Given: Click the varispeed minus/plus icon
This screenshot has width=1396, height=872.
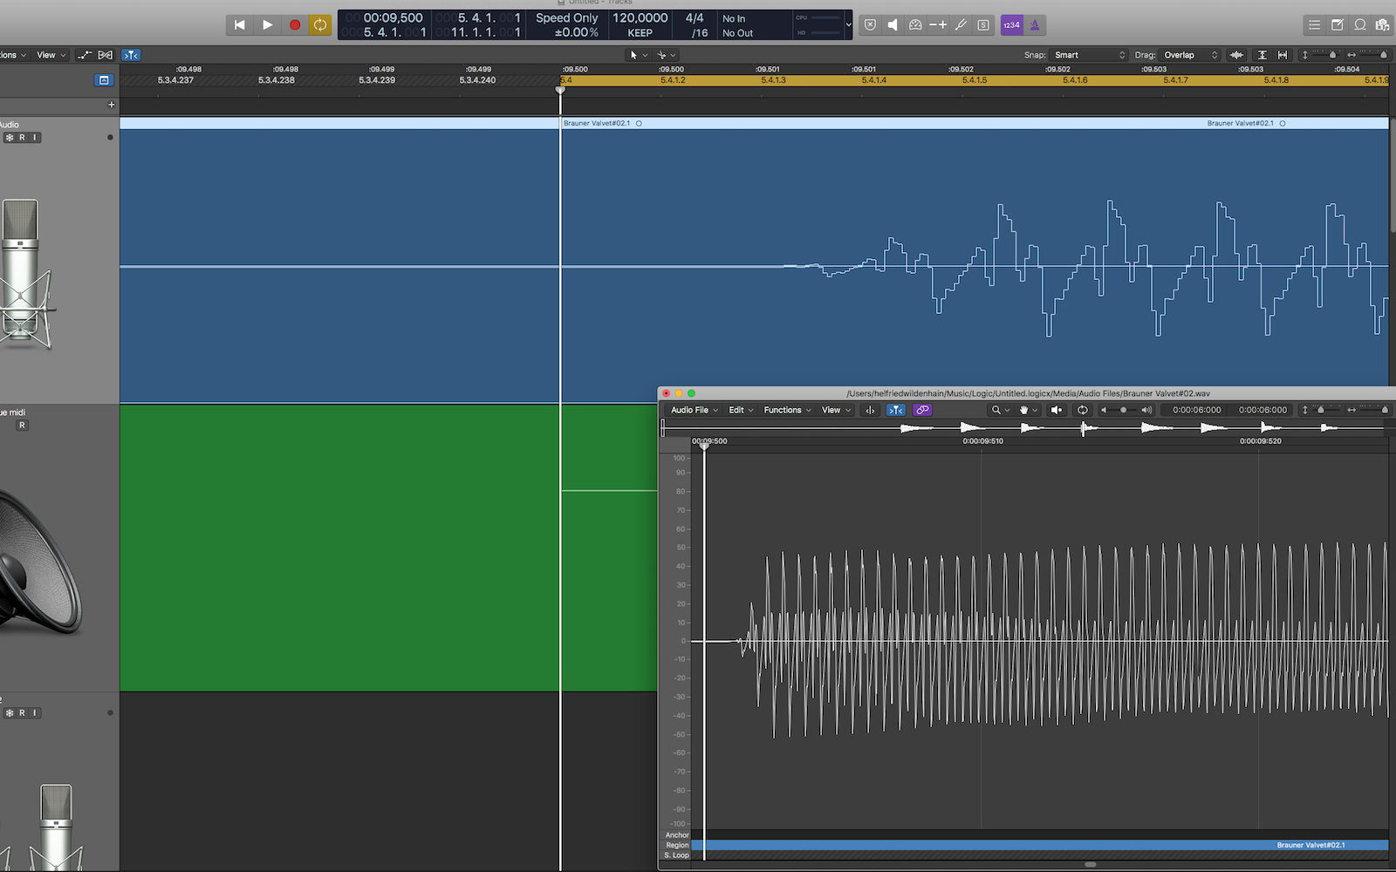Looking at the screenshot, I should (938, 25).
